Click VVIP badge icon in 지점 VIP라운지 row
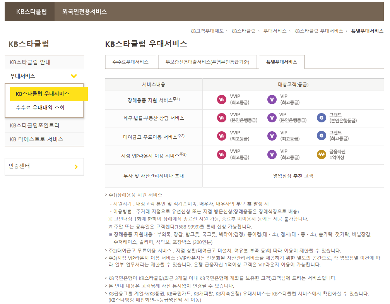The image size is (390, 304). (221, 155)
